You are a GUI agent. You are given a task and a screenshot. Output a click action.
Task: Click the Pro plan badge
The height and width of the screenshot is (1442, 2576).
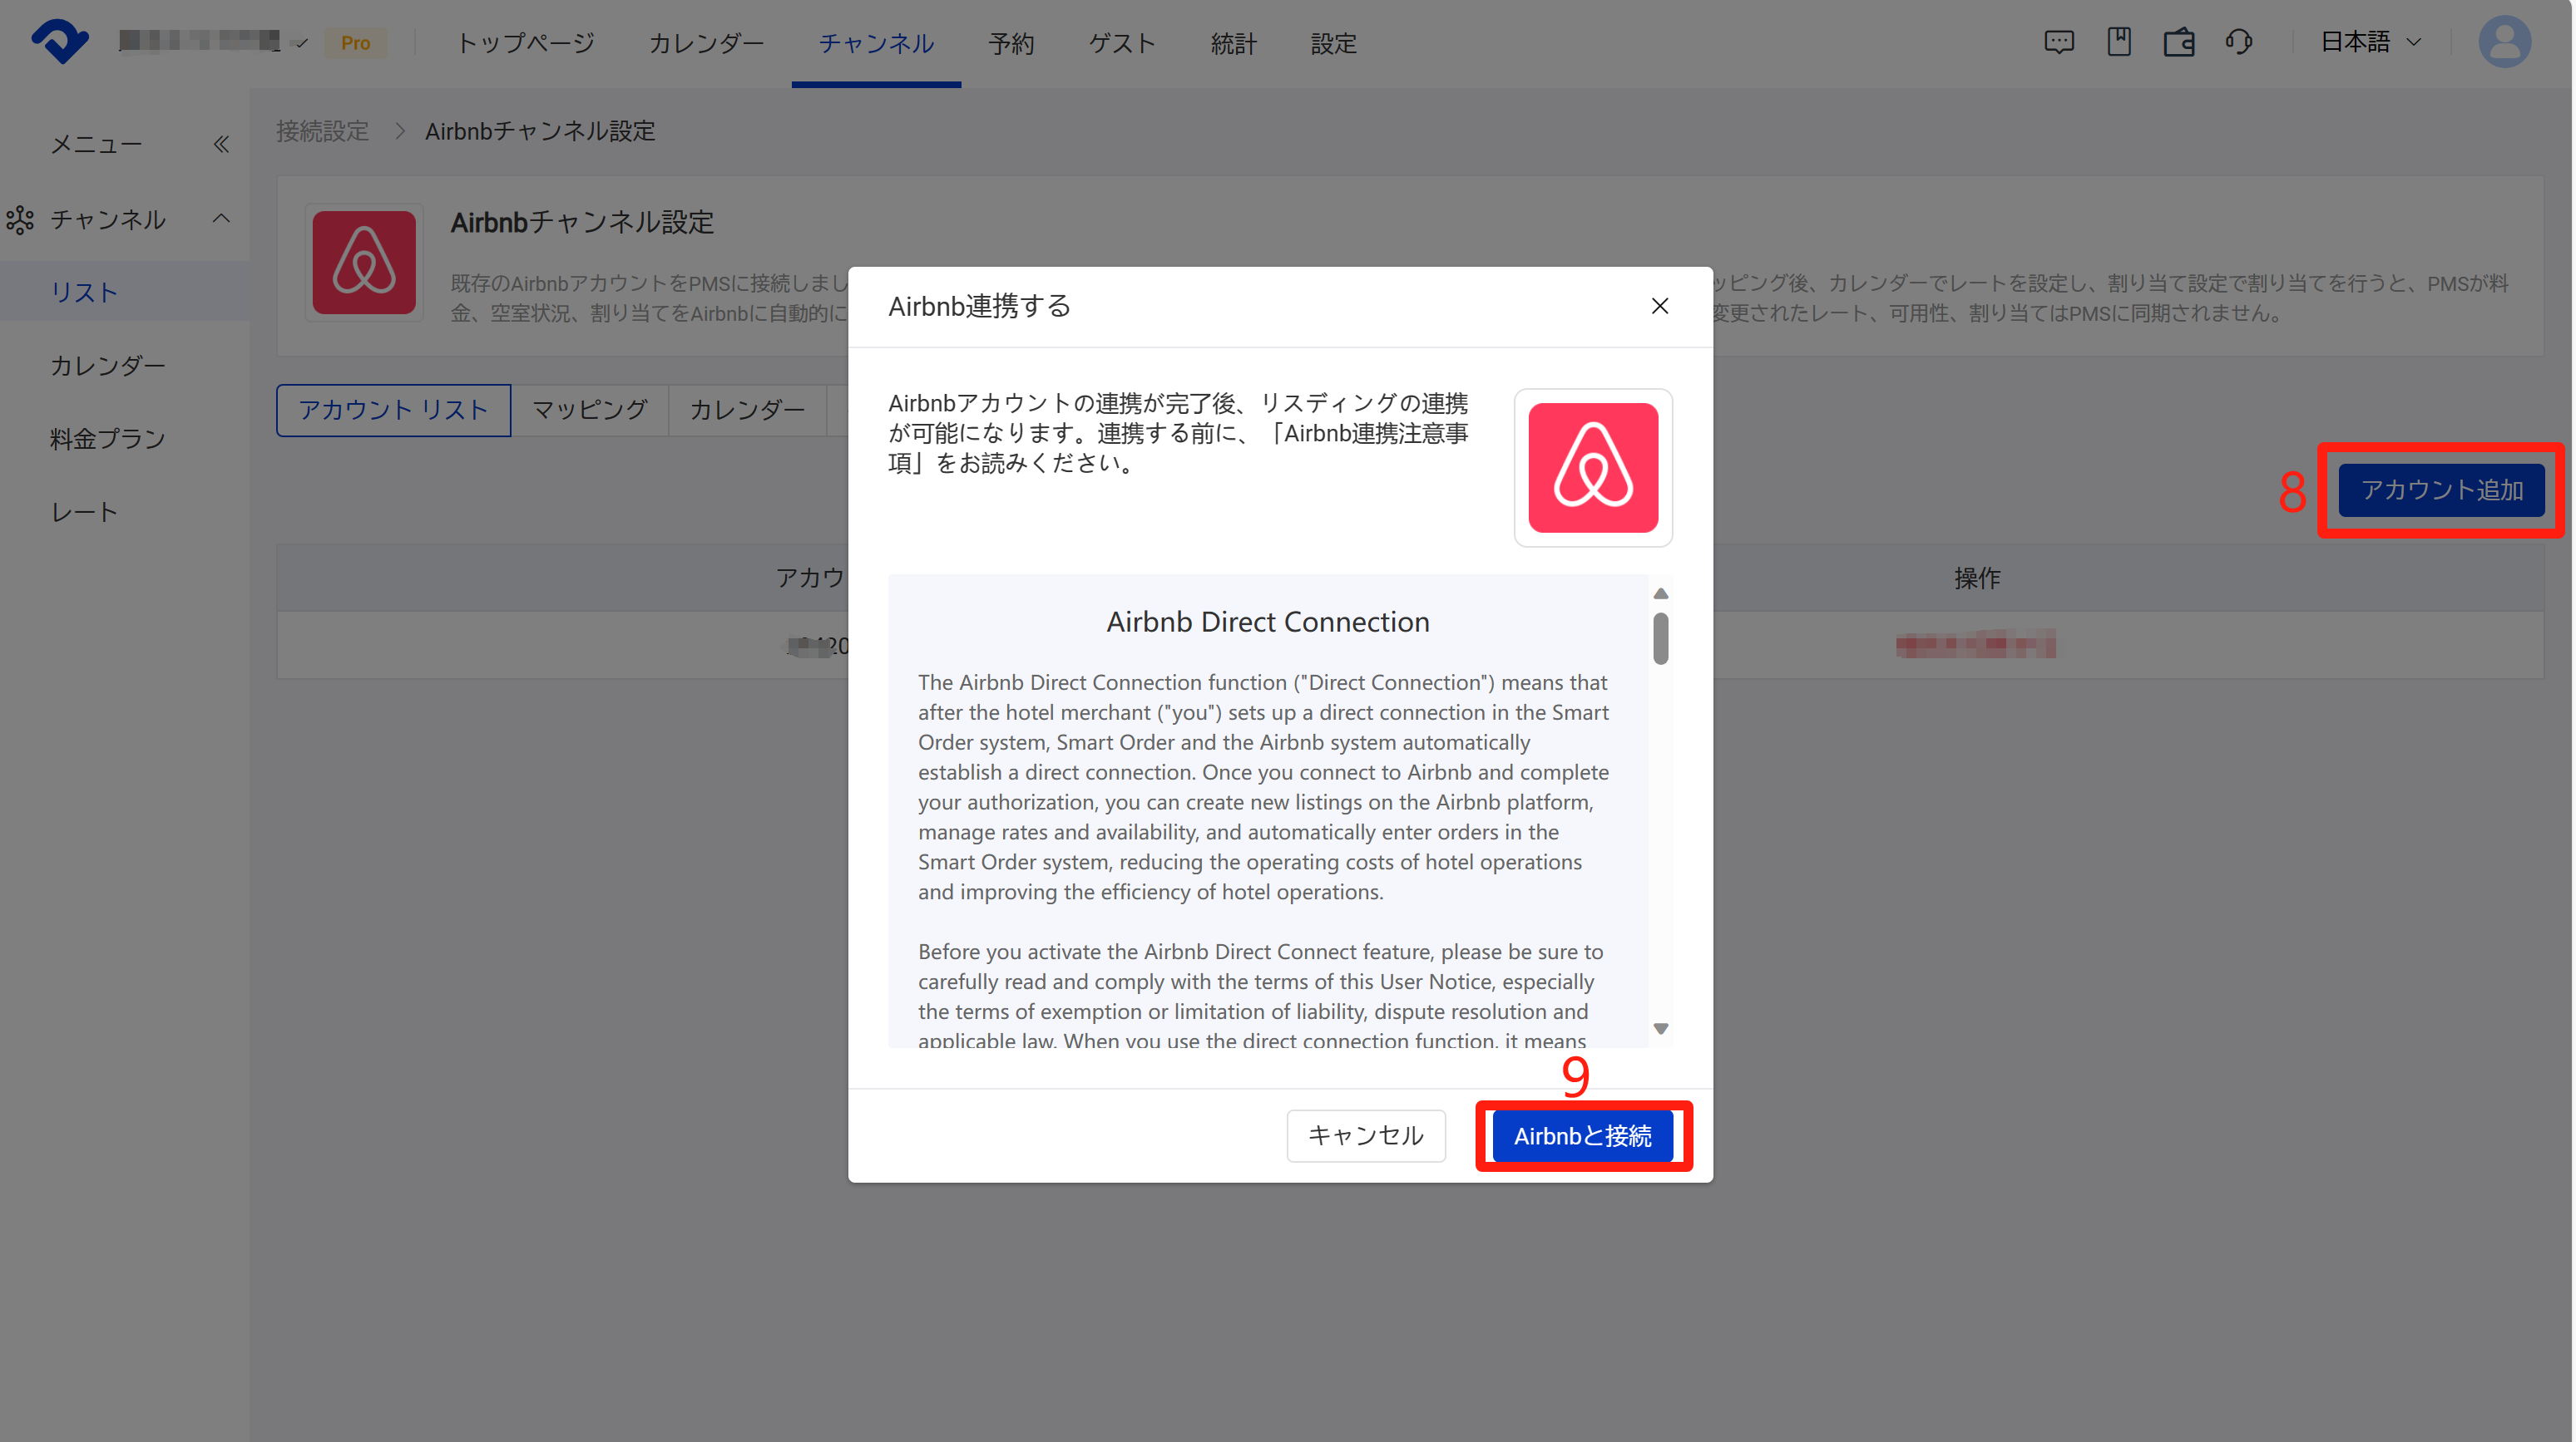pos(355,42)
